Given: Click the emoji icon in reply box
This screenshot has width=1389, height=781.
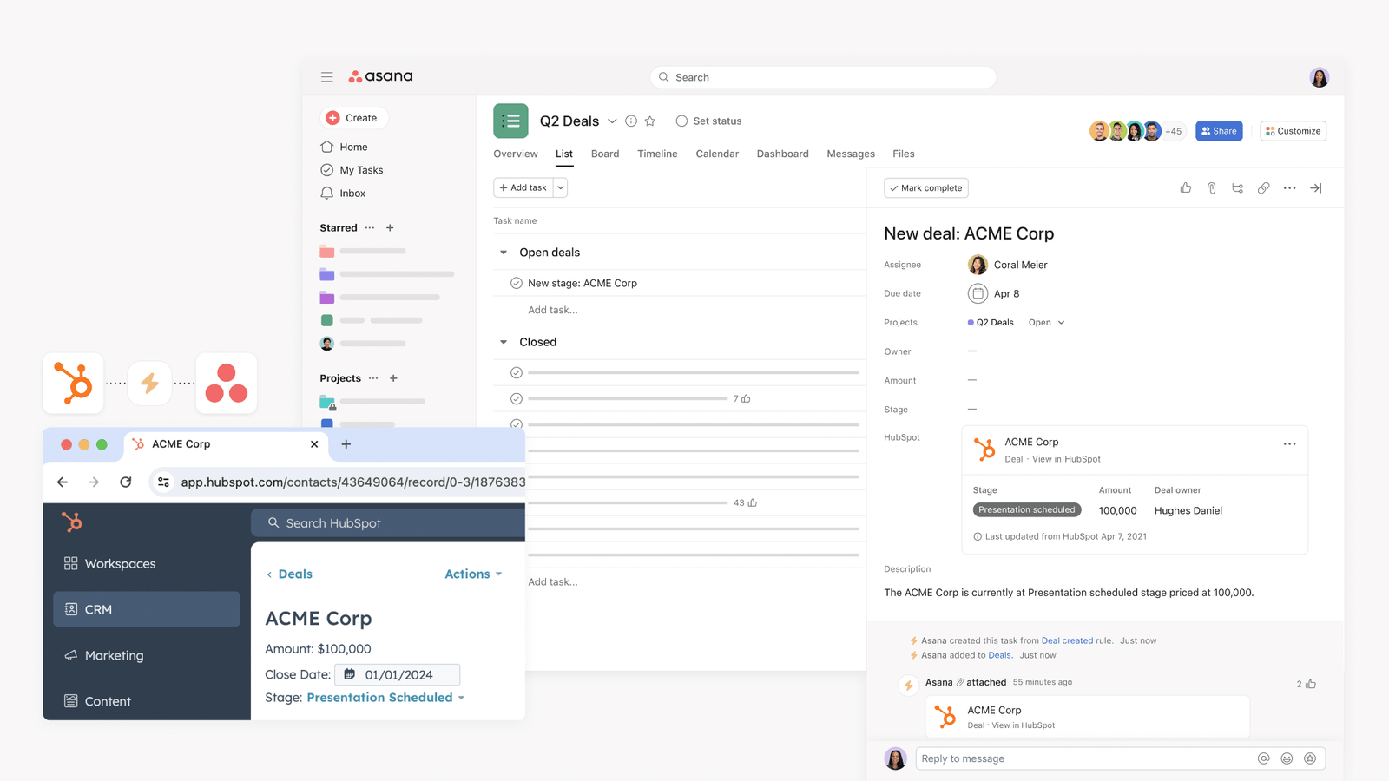Looking at the screenshot, I should pos(1287,758).
